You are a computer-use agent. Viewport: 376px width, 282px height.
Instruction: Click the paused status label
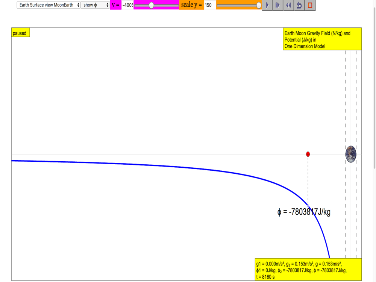point(20,33)
